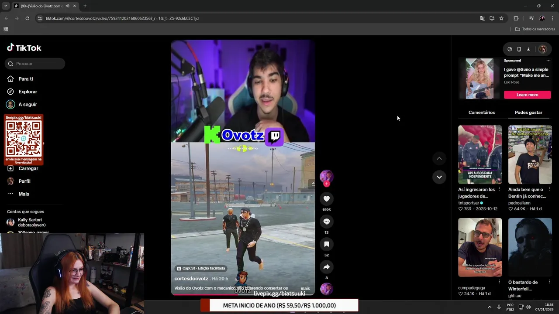Open the pedroallann profile link

tap(520, 203)
